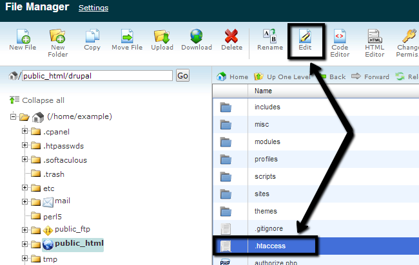This screenshot has width=419, height=265.
Task: Collapse the /home/example root node
Action: pos(13,117)
